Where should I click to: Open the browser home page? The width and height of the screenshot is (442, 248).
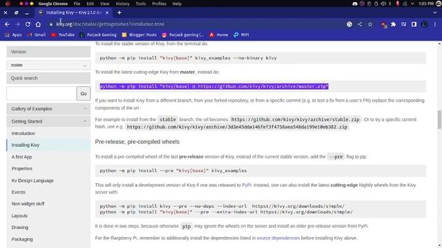pos(38,25)
